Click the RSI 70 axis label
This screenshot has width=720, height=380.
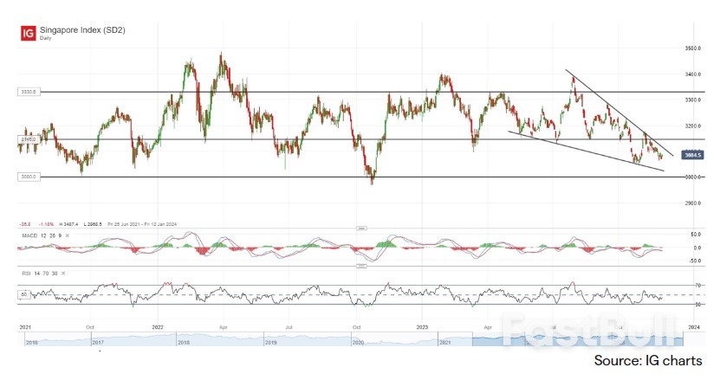coord(697,286)
